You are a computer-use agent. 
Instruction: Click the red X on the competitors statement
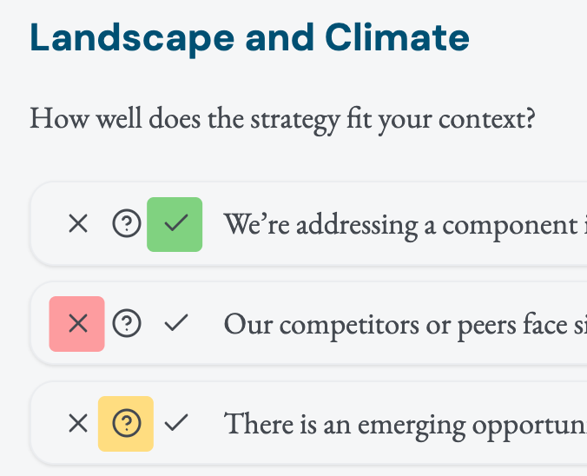coord(78,324)
